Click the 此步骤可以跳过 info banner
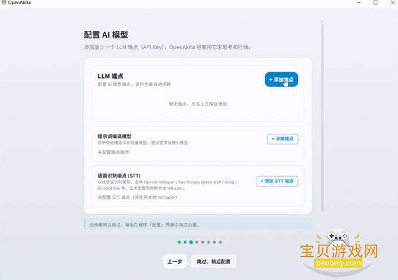The height and width of the screenshot is (280, 398). click(198, 224)
